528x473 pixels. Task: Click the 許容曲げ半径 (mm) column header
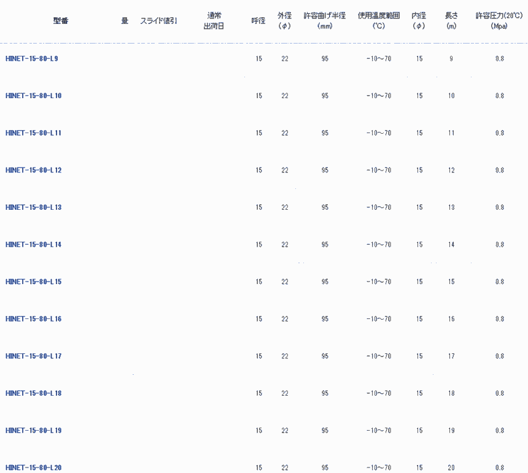[325, 21]
